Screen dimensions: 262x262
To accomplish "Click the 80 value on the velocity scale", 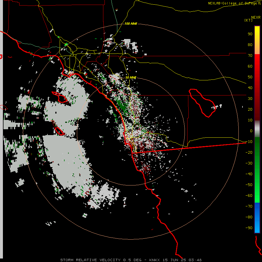I will 250,45.
